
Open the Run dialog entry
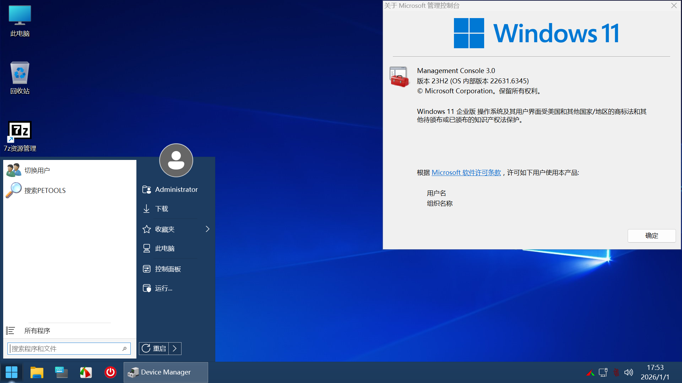tap(163, 288)
